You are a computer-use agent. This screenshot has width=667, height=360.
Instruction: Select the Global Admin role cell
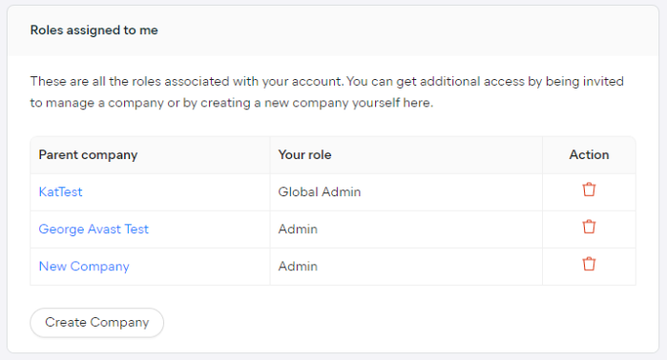(320, 191)
